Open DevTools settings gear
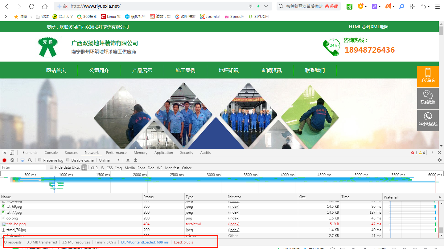 (x=440, y=160)
